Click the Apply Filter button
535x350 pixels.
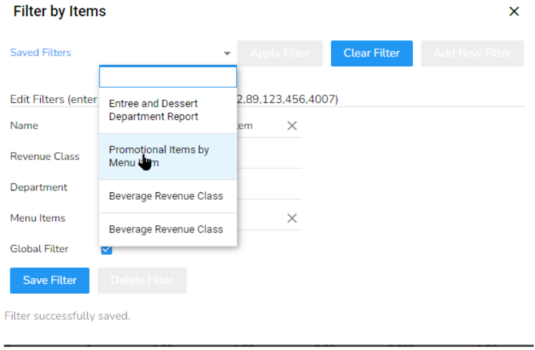pos(279,53)
